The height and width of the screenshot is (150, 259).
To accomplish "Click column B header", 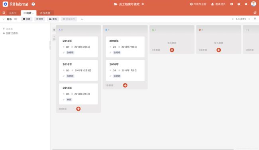I will tap(125, 30).
